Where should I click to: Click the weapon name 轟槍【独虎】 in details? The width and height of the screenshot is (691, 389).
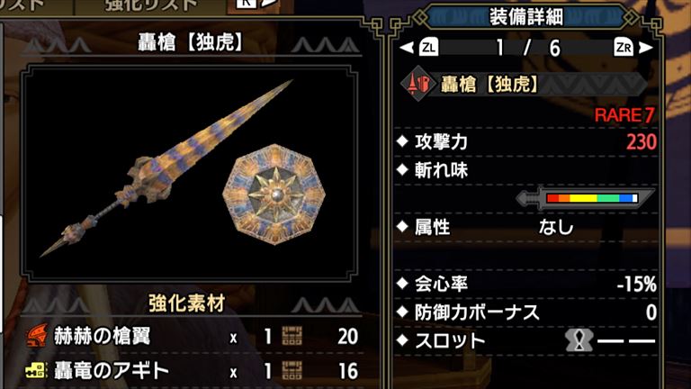click(490, 84)
